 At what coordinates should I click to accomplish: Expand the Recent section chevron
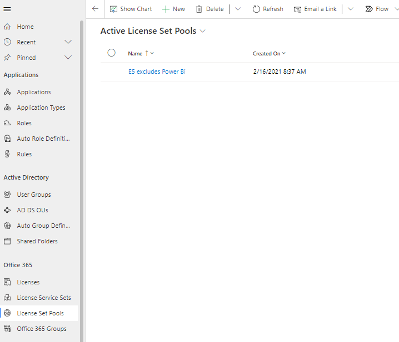coord(68,42)
